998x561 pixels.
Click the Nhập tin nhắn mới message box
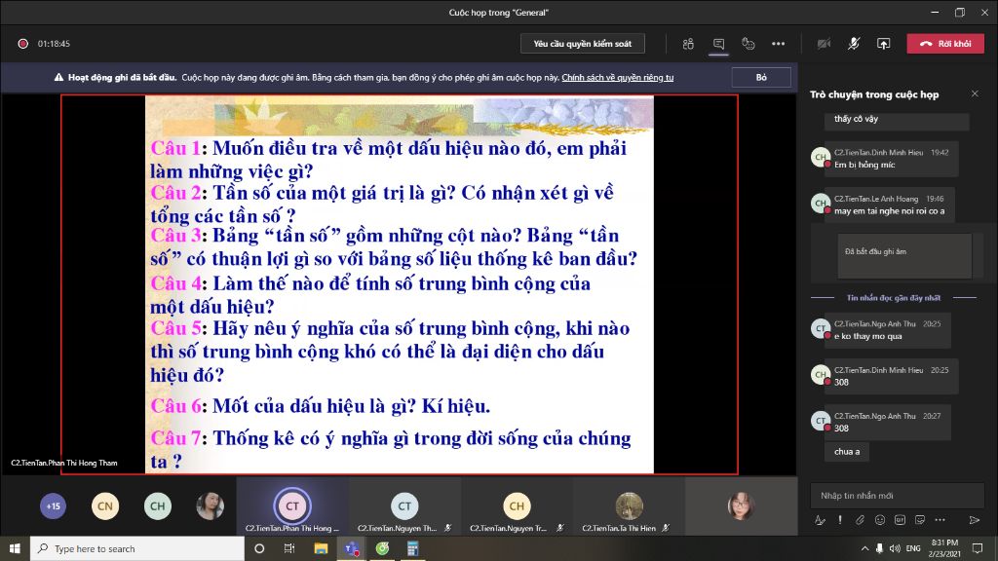[897, 496]
